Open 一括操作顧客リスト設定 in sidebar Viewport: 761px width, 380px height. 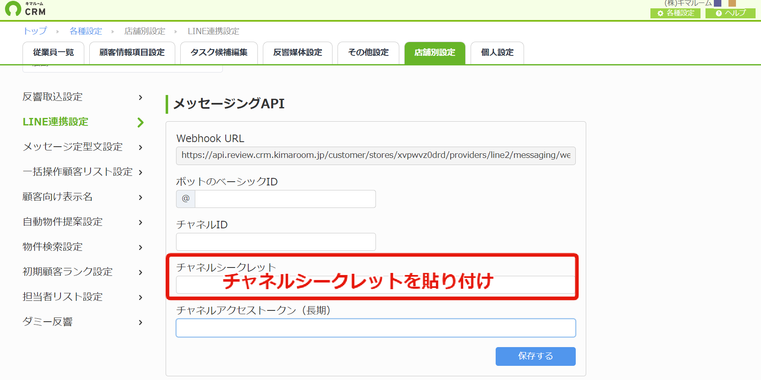pos(78,172)
